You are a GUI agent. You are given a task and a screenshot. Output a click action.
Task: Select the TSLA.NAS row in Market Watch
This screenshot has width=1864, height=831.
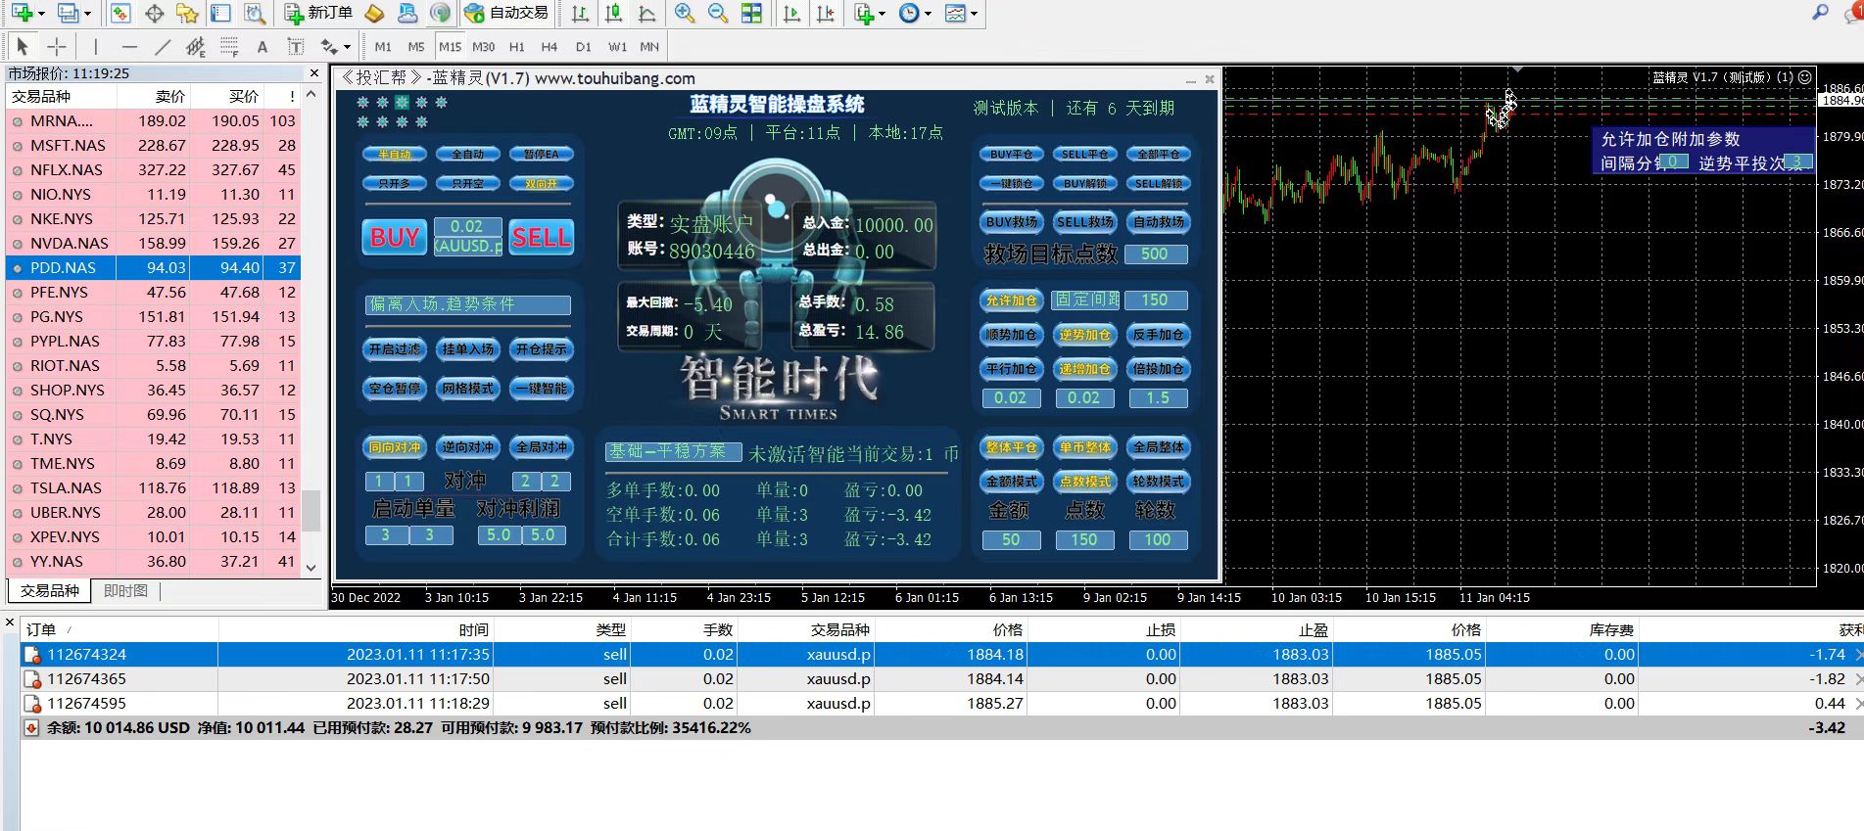point(153,487)
